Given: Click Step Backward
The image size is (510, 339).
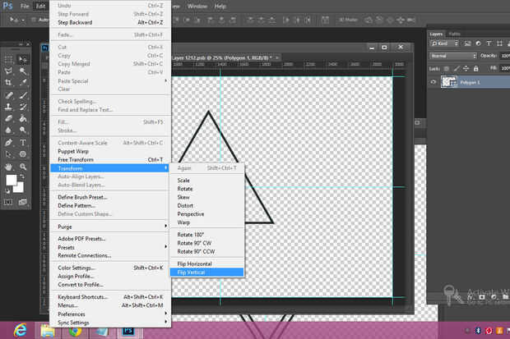Looking at the screenshot, I should pyautogui.click(x=110, y=22).
